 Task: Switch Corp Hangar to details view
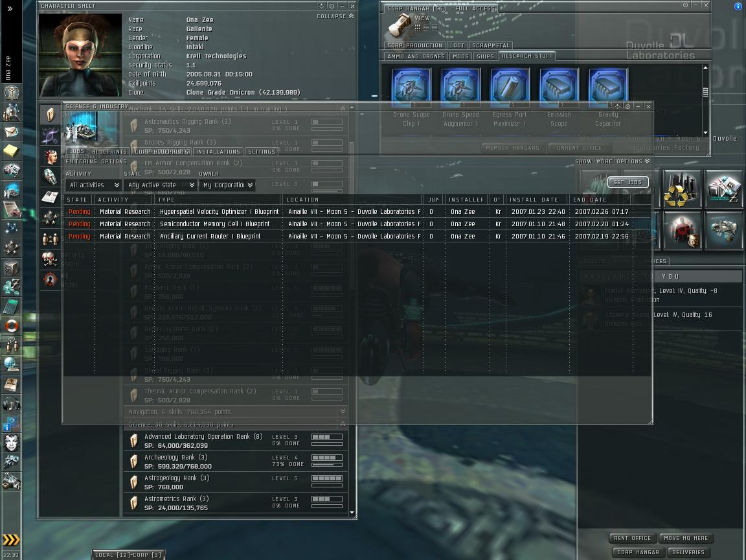(426, 28)
